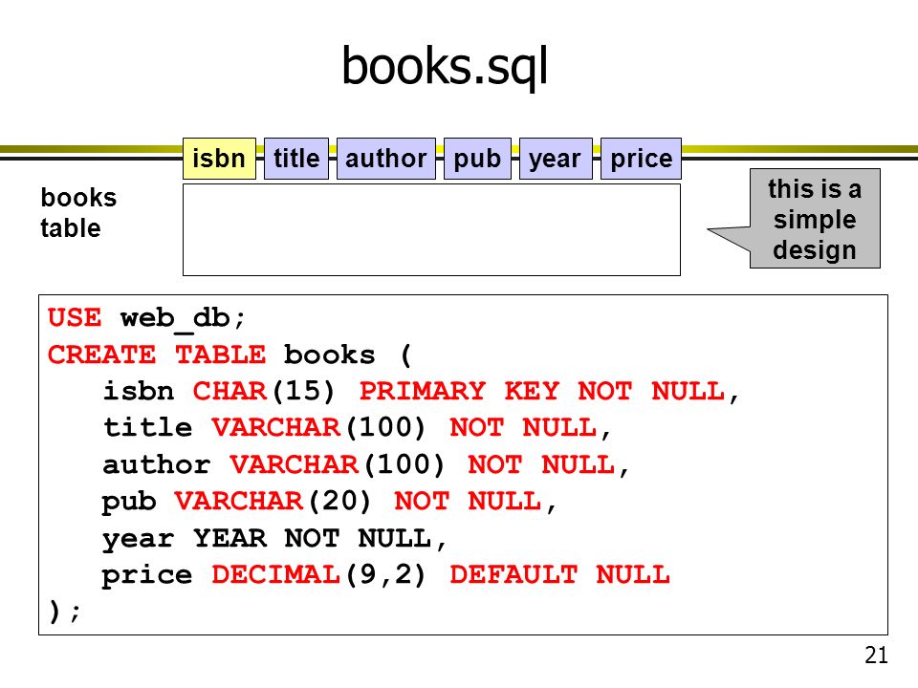Click the pub column box
This screenshot has height=688, width=918.
[x=477, y=159]
